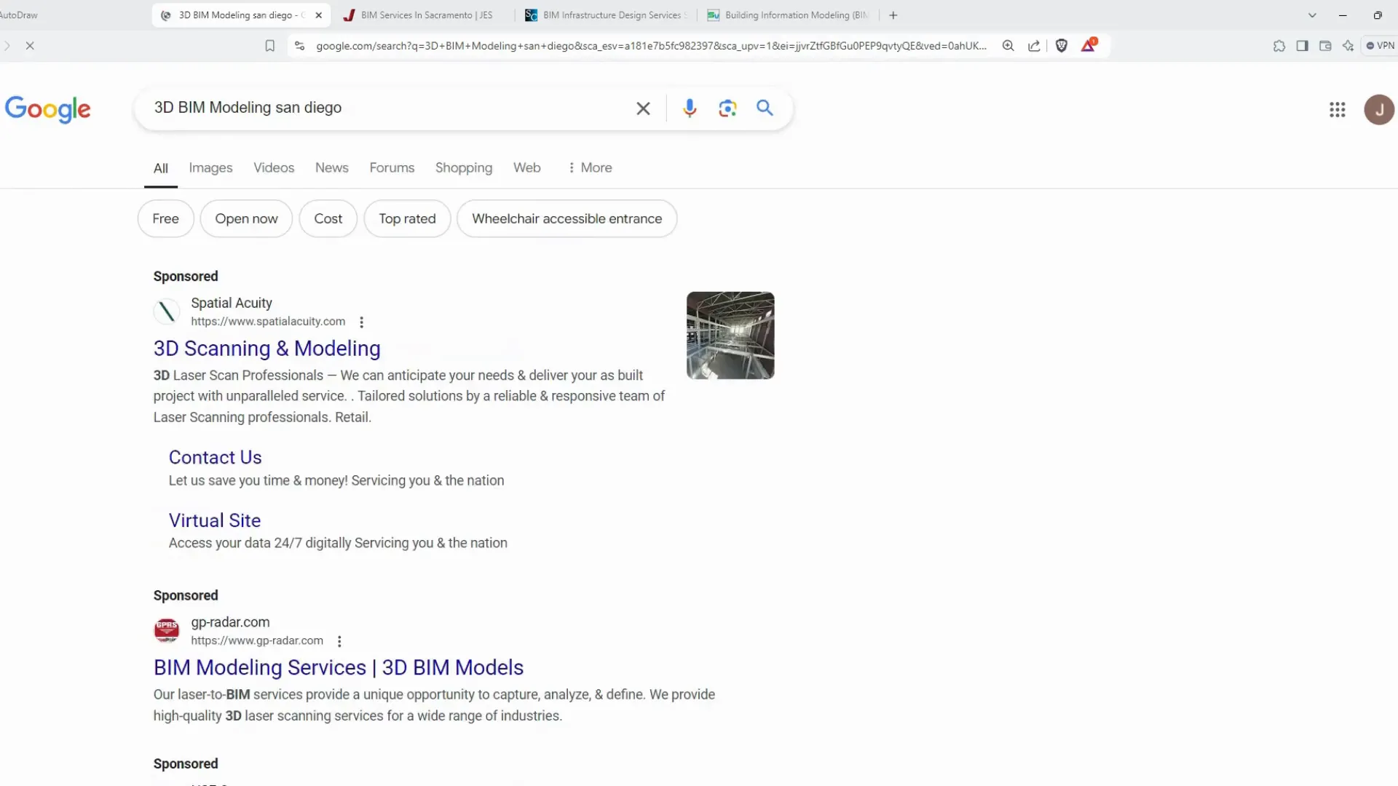
Task: Clear the search box with X icon
Action: click(643, 108)
